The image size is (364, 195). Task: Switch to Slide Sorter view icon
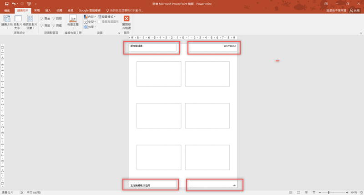pyautogui.click(x=298, y=192)
